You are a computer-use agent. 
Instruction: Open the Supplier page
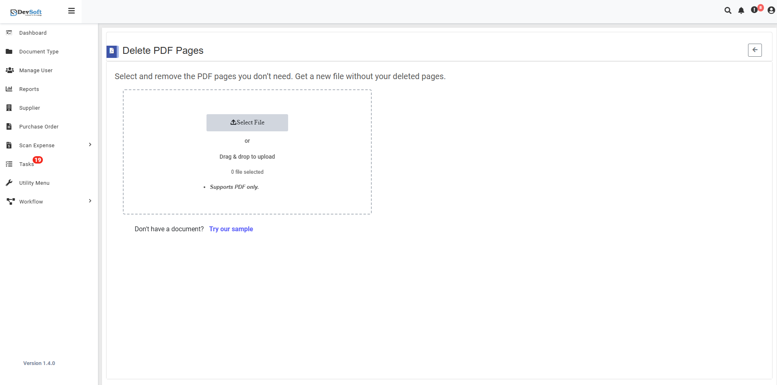tap(29, 108)
